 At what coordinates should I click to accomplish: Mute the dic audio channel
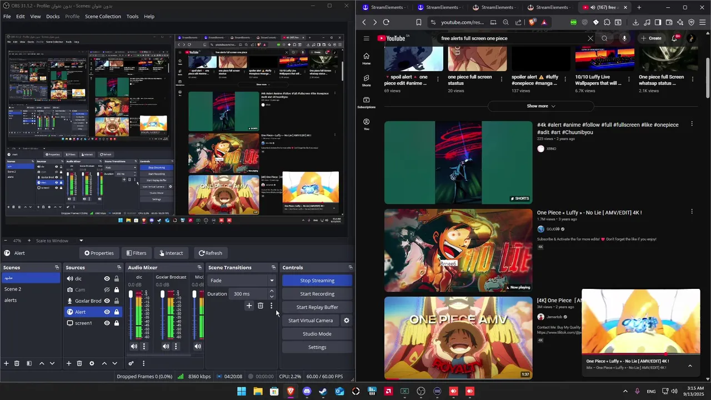pyautogui.click(x=134, y=346)
